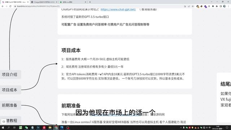Screen dimensions: 231x130
Task: Toggle the browser side panel icon
Action: tap(221, 6)
